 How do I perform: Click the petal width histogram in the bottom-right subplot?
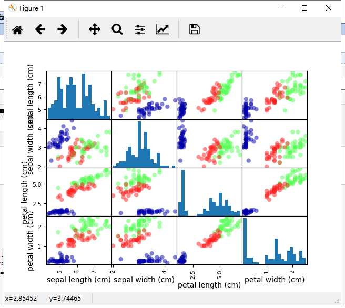point(275,240)
